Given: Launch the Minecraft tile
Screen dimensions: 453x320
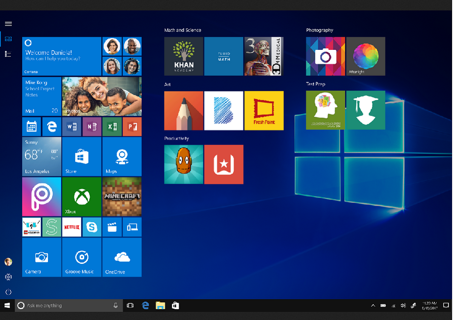Looking at the screenshot, I should click(122, 197).
